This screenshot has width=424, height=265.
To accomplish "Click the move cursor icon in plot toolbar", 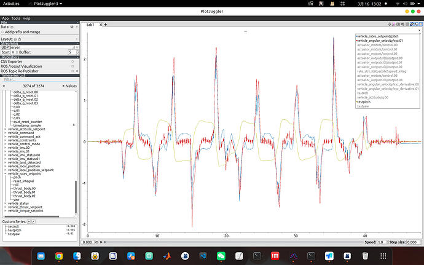I will coord(389,25).
